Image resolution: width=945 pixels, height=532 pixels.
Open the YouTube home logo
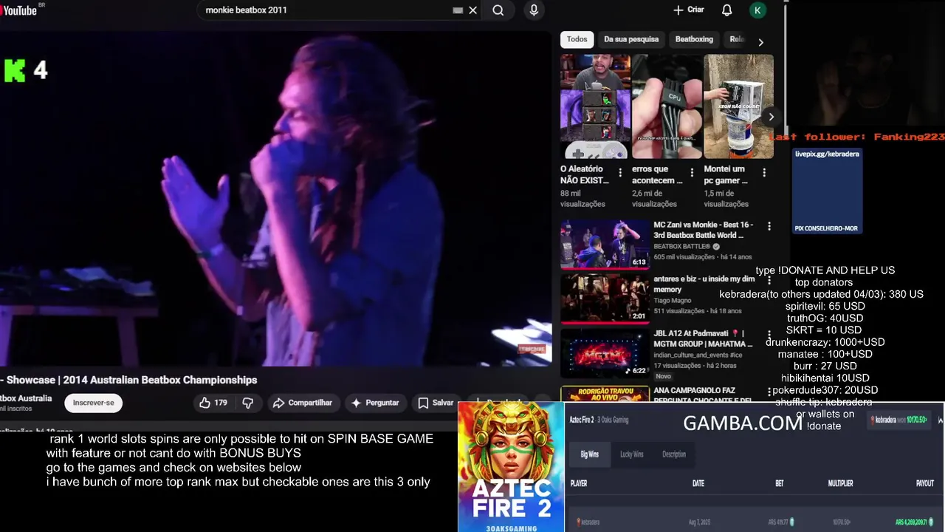pyautogui.click(x=21, y=10)
